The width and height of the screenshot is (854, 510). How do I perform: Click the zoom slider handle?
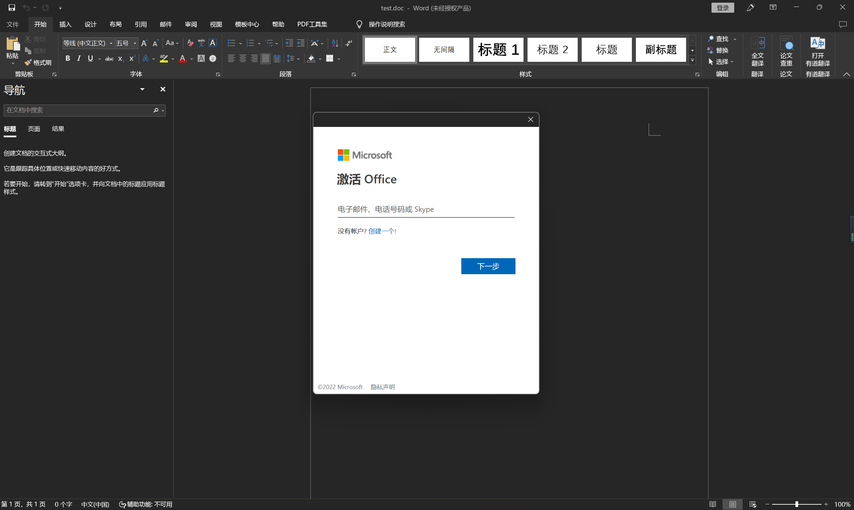point(796,504)
